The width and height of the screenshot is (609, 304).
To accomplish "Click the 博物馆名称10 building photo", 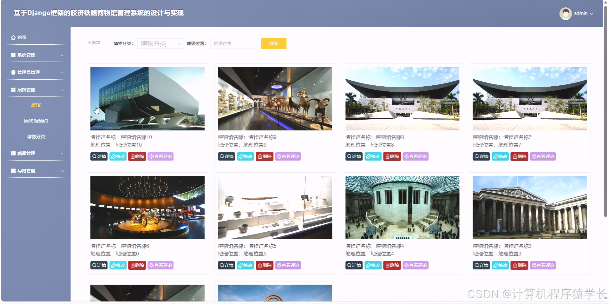I will [x=147, y=99].
